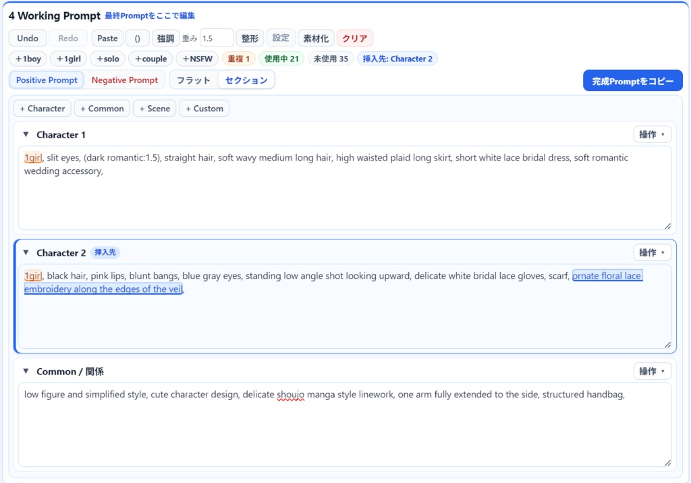Image resolution: width=691 pixels, height=483 pixels.
Task: Select the フラット view mode
Action: pyautogui.click(x=194, y=80)
